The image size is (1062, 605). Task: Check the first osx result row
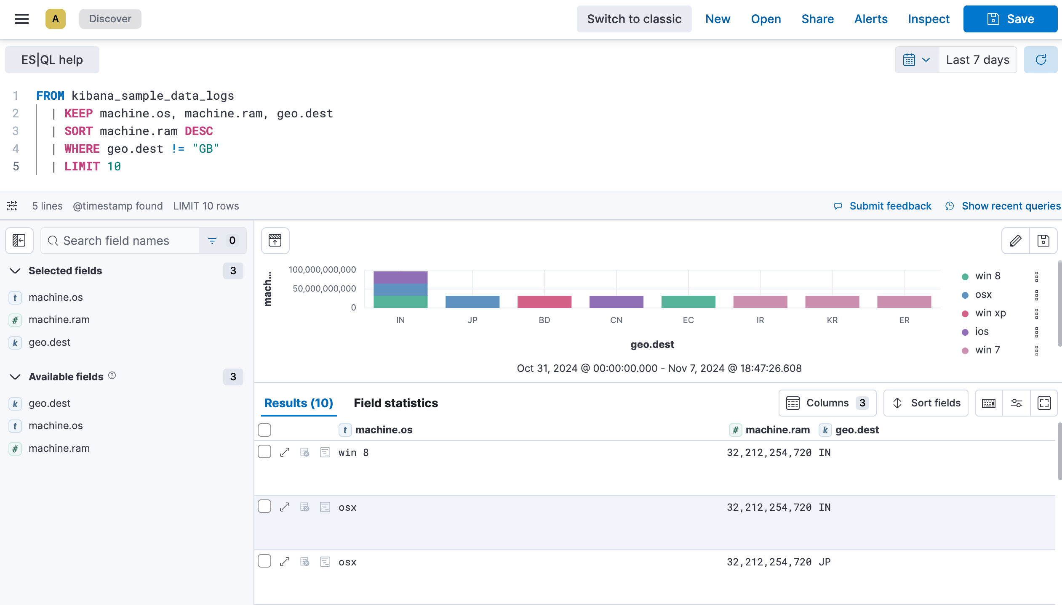tap(265, 507)
